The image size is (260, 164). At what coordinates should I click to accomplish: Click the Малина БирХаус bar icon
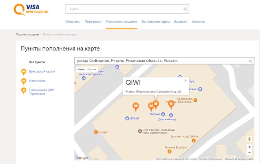tap(169, 152)
